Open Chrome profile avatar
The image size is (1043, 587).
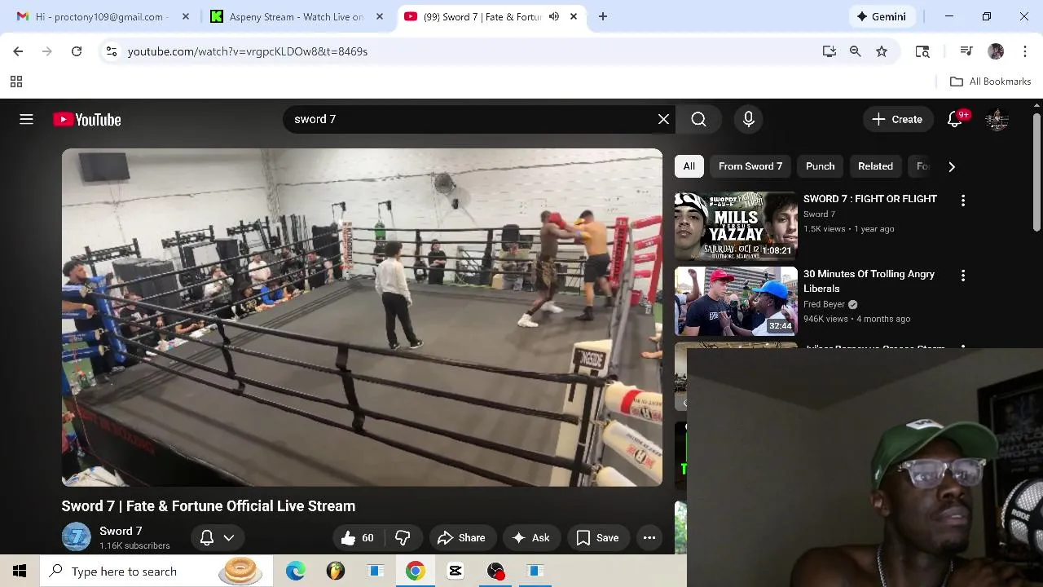(x=996, y=51)
